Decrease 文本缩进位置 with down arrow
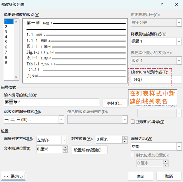 (65, 151)
